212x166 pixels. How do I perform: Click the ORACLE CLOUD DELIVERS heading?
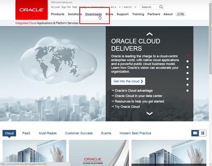[x=136, y=45]
